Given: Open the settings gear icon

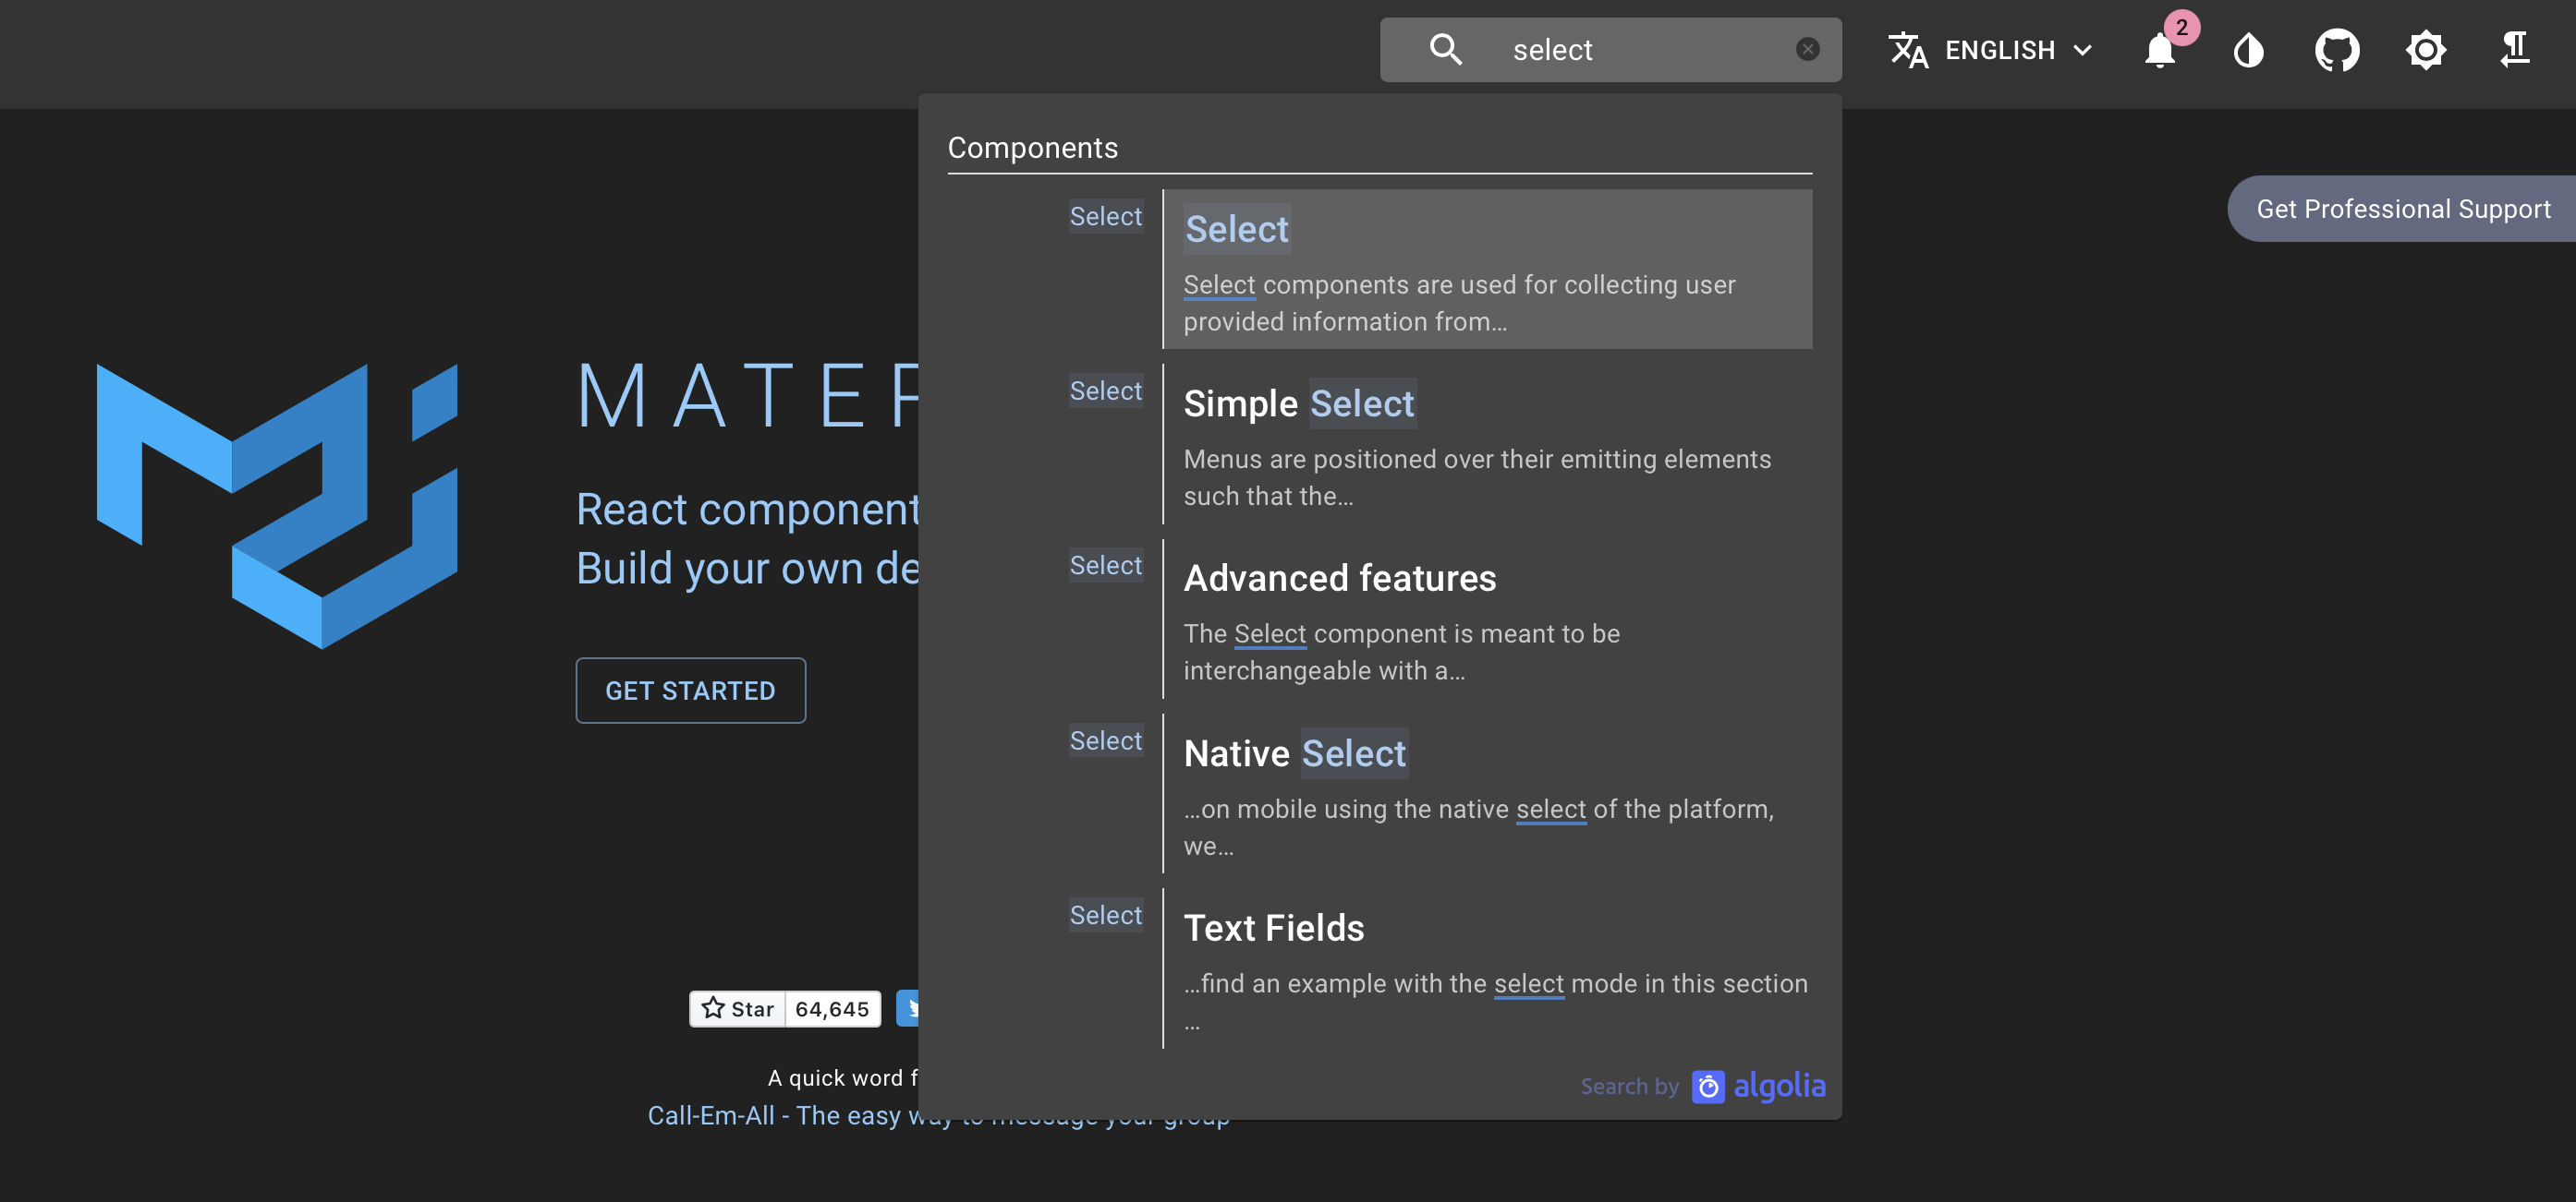Looking at the screenshot, I should coord(2425,49).
